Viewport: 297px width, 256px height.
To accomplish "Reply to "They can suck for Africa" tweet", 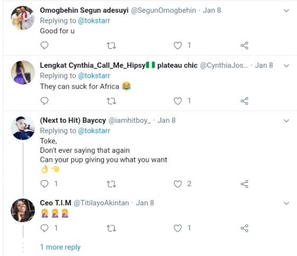I will (44, 101).
